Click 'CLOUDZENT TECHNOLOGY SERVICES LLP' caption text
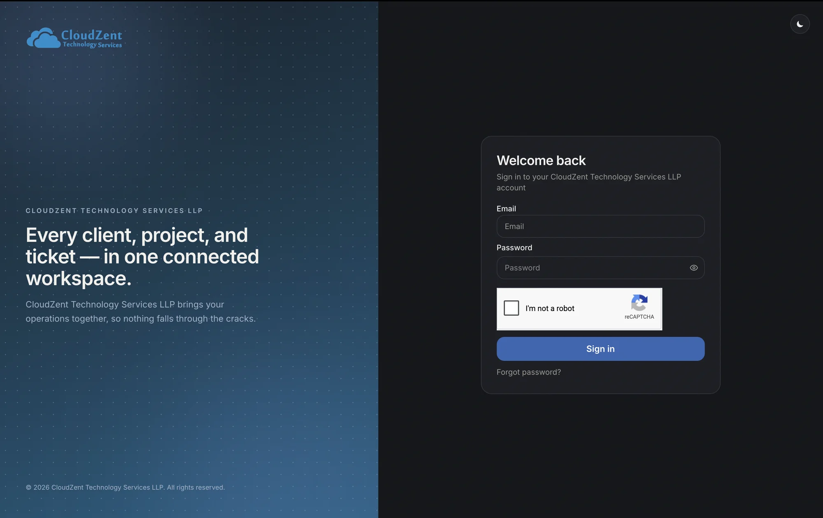823x518 pixels. tap(114, 211)
